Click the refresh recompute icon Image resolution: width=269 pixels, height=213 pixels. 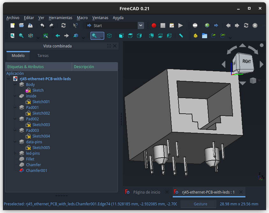point(63,25)
